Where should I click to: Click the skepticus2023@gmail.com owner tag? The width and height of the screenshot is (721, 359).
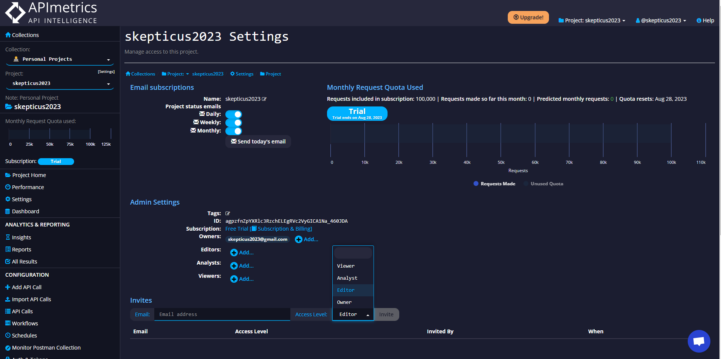click(x=257, y=239)
